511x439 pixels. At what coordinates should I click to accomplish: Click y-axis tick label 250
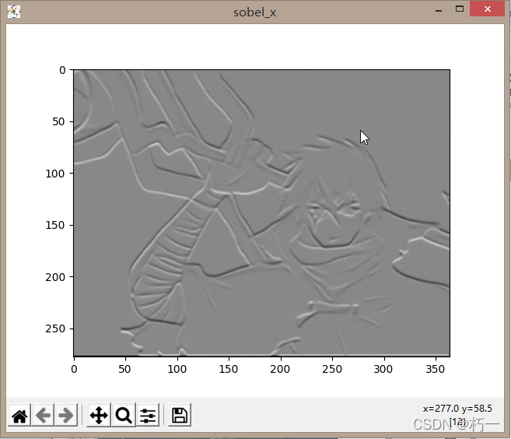pos(55,328)
